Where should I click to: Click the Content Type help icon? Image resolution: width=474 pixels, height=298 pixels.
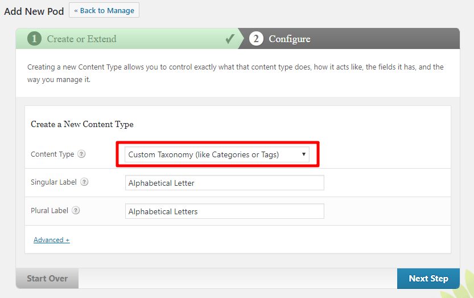pyautogui.click(x=81, y=154)
